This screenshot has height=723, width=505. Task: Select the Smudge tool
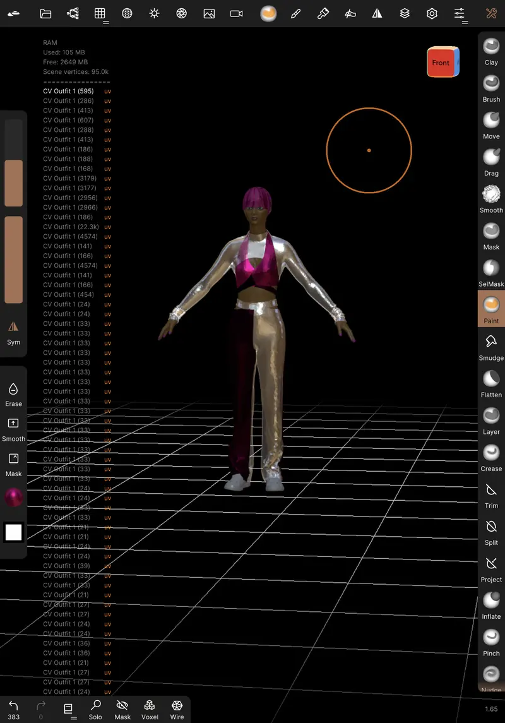click(491, 347)
